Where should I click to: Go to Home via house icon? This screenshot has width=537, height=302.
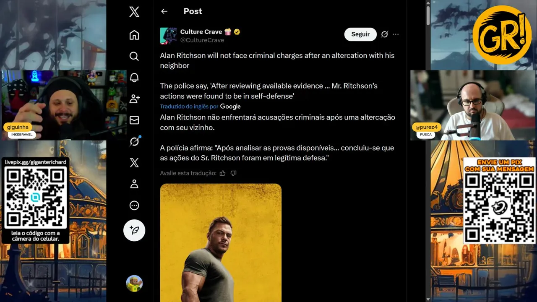pyautogui.click(x=134, y=35)
